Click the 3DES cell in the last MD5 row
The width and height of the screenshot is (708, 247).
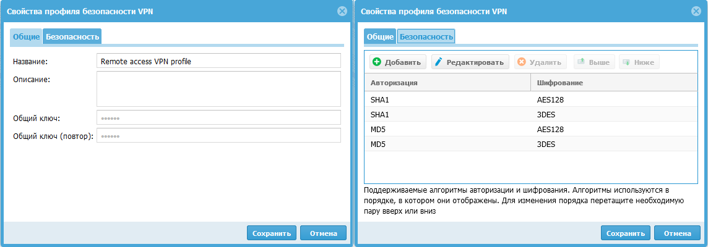(x=614, y=144)
